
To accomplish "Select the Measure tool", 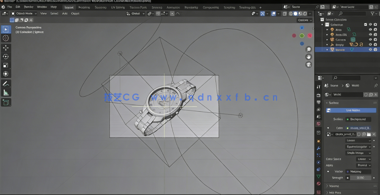I will (6, 92).
